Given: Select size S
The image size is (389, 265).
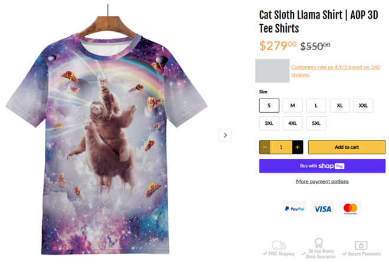Looking at the screenshot, I should click(x=269, y=106).
